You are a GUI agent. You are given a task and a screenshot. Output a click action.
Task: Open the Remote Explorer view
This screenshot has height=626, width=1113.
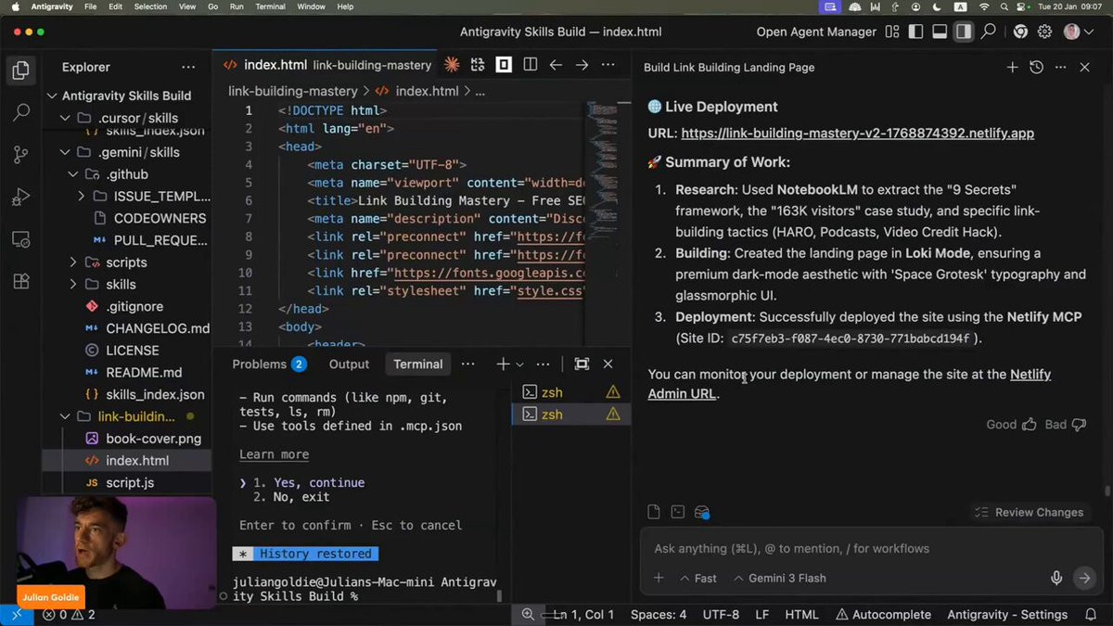pos(20,239)
